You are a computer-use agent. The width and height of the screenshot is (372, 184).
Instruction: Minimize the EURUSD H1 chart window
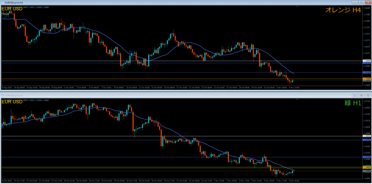point(355,95)
